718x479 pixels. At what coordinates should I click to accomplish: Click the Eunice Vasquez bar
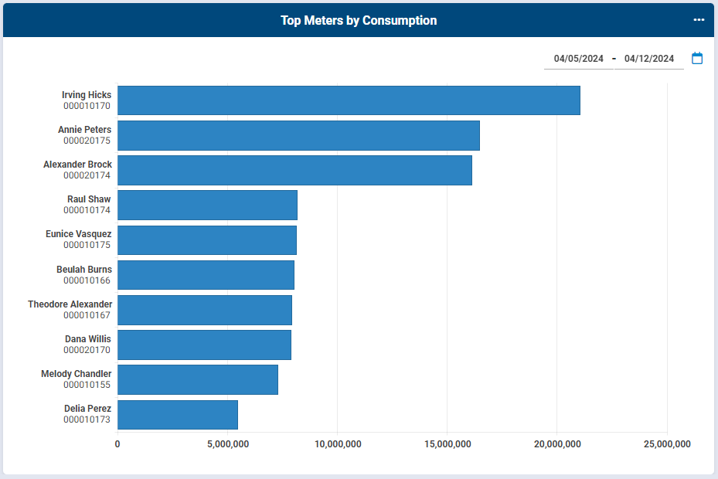[x=206, y=240]
